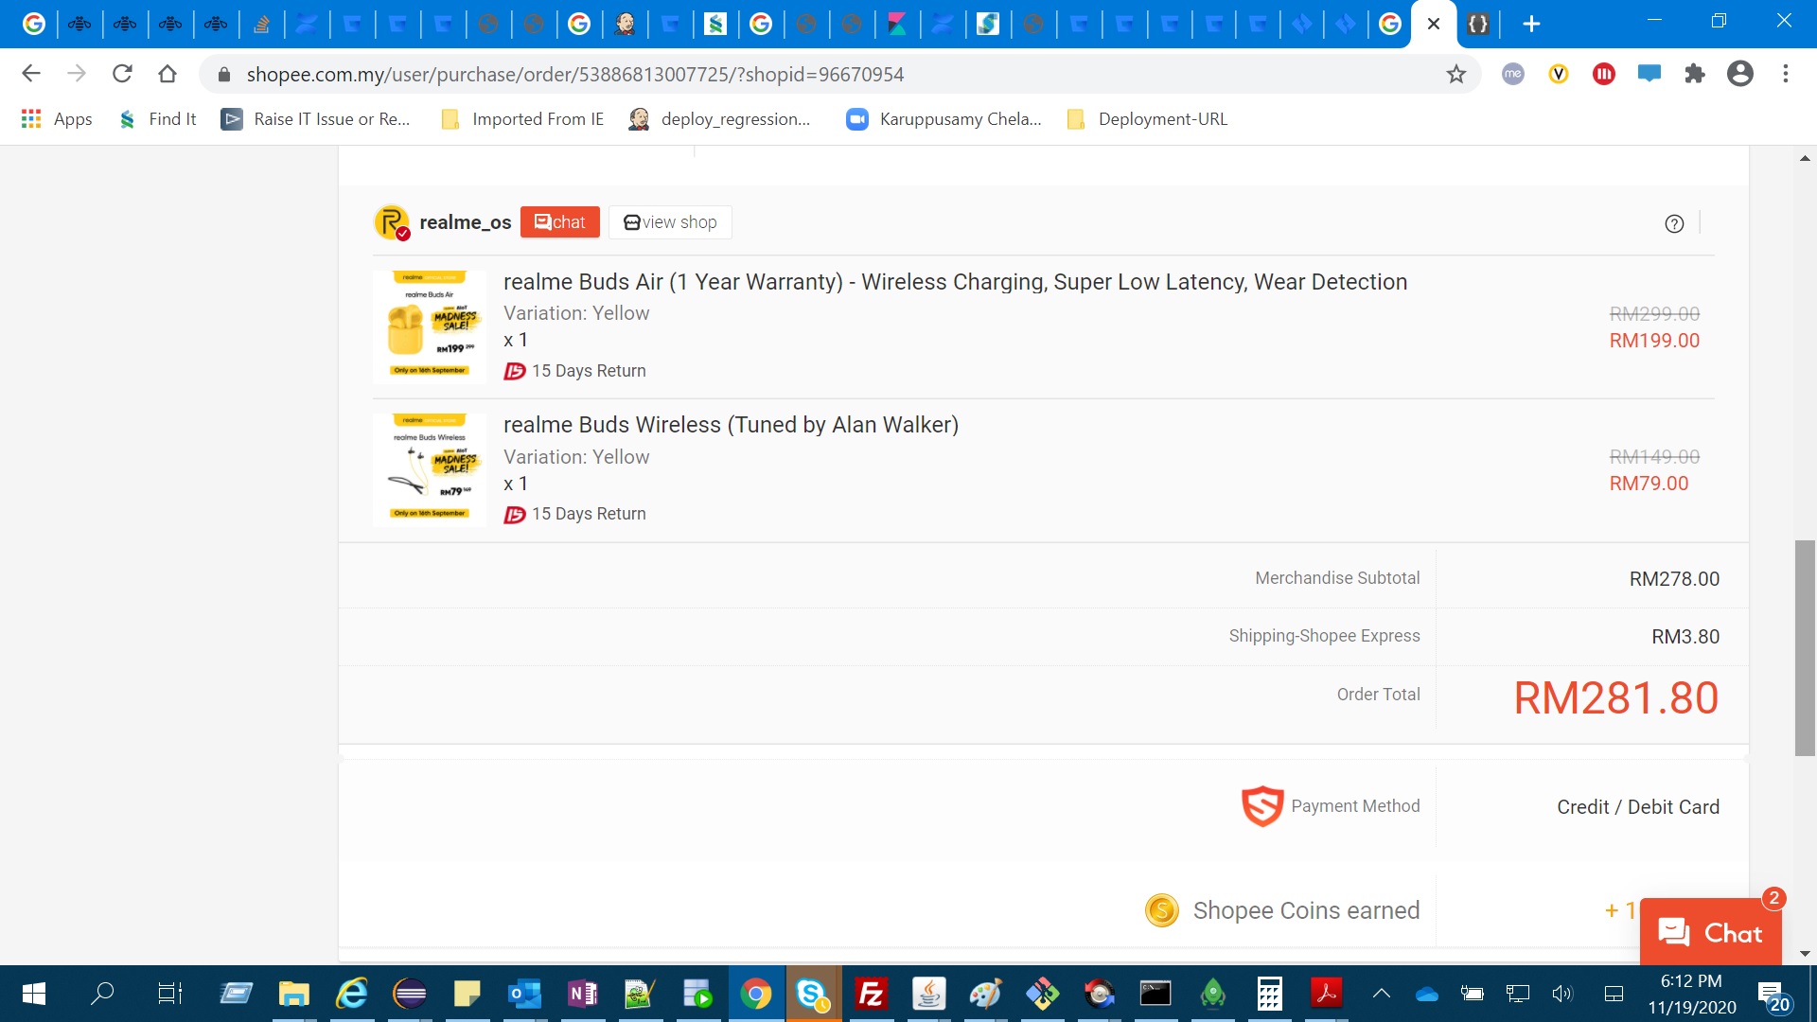1817x1022 pixels.
Task: Click the Shipping-Shopee Express RM3.80 value
Action: (x=1685, y=637)
